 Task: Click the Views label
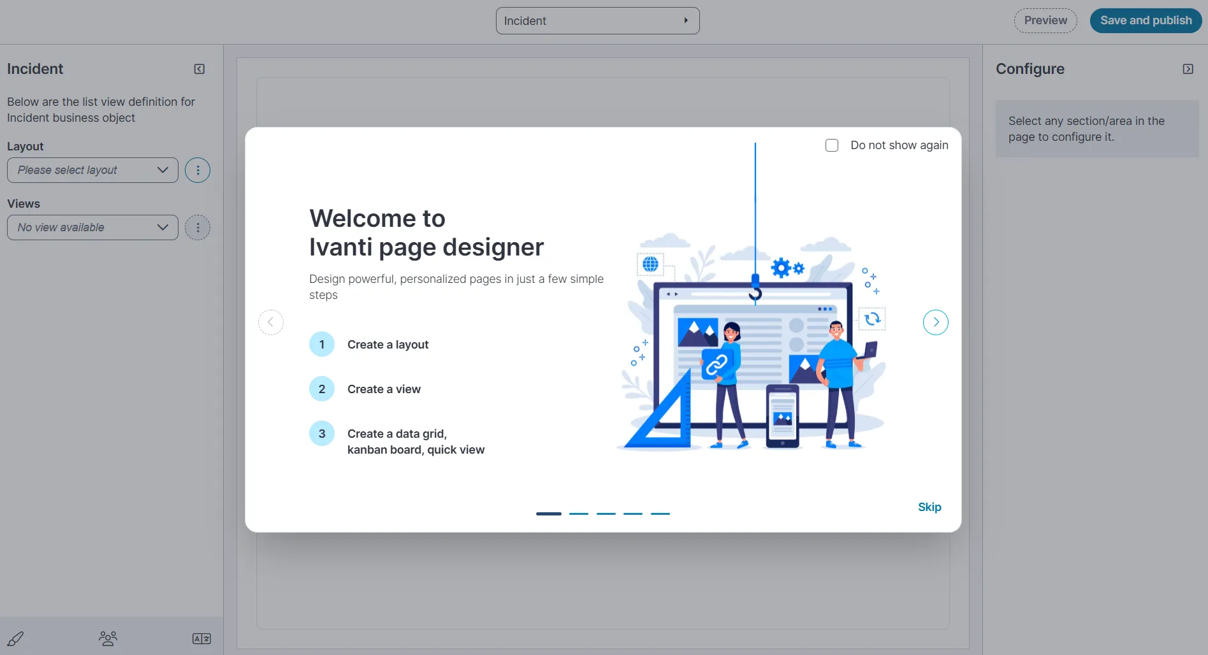[24, 204]
